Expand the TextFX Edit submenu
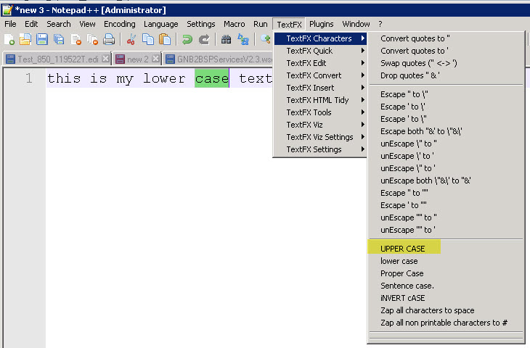The height and width of the screenshot is (348, 530). 320,63
